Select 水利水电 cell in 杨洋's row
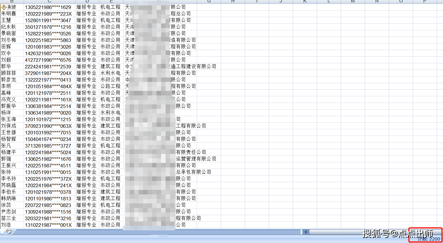 (x=111, y=112)
